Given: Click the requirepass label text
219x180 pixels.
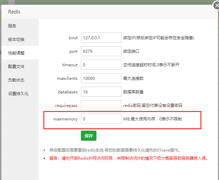Looking at the screenshot, I should coord(66,106).
